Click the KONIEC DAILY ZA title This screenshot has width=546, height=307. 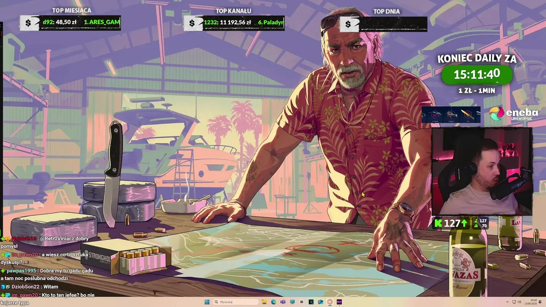(477, 59)
